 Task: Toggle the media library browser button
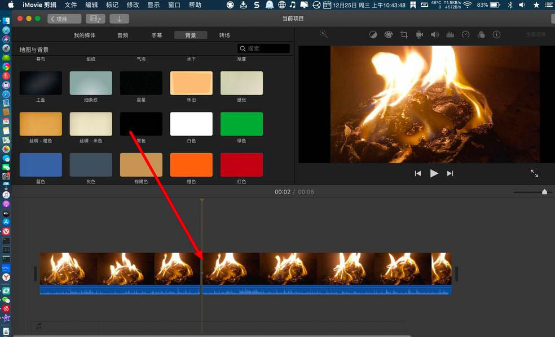pos(95,19)
